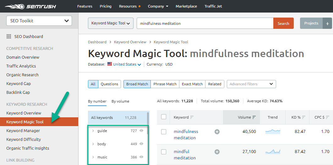This screenshot has height=165, width=333.
Task: Open Resources in top navigation
Action: (128, 6)
